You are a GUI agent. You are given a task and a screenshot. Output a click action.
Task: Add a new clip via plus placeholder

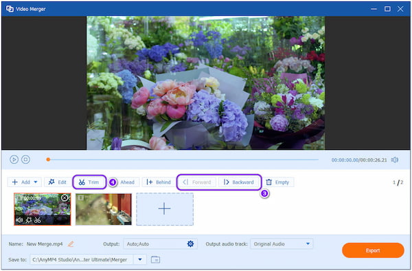[165, 209]
